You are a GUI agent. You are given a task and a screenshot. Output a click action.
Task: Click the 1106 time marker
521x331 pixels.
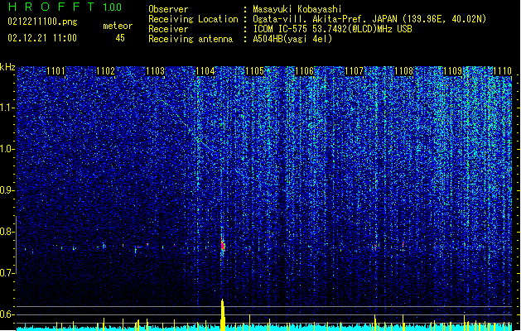pos(304,71)
